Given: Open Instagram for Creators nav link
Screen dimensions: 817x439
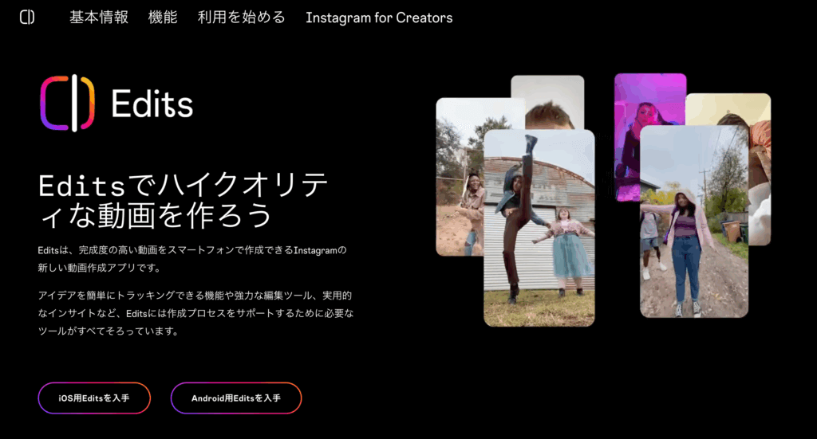Looking at the screenshot, I should tap(379, 18).
